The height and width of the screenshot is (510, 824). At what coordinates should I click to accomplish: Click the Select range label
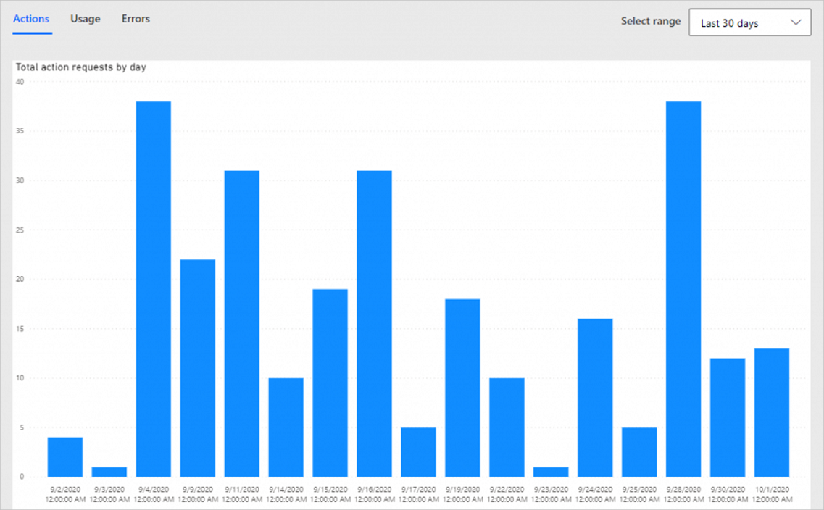tap(650, 21)
